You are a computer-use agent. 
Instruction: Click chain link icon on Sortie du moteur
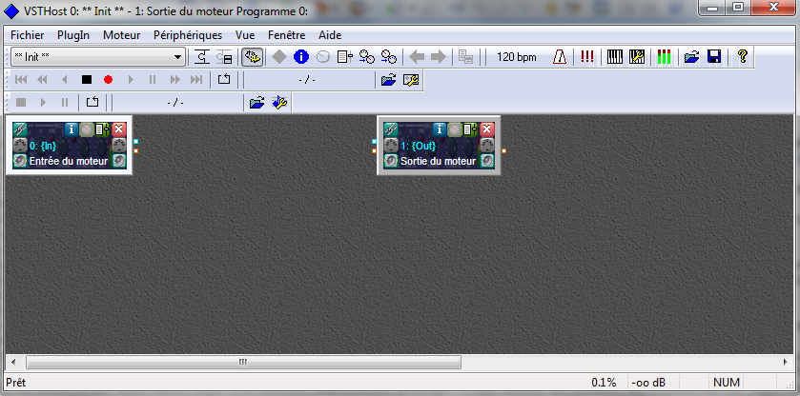pyautogui.click(x=391, y=129)
